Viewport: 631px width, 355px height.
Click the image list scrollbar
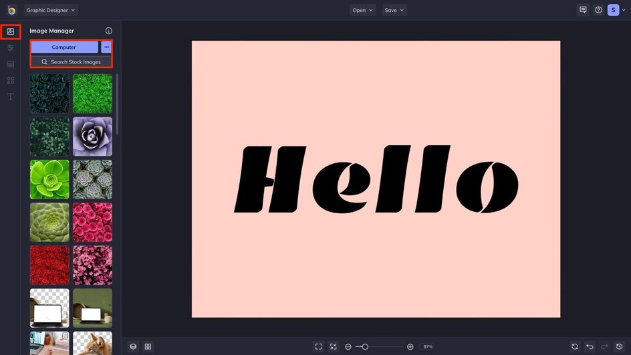tap(117, 104)
